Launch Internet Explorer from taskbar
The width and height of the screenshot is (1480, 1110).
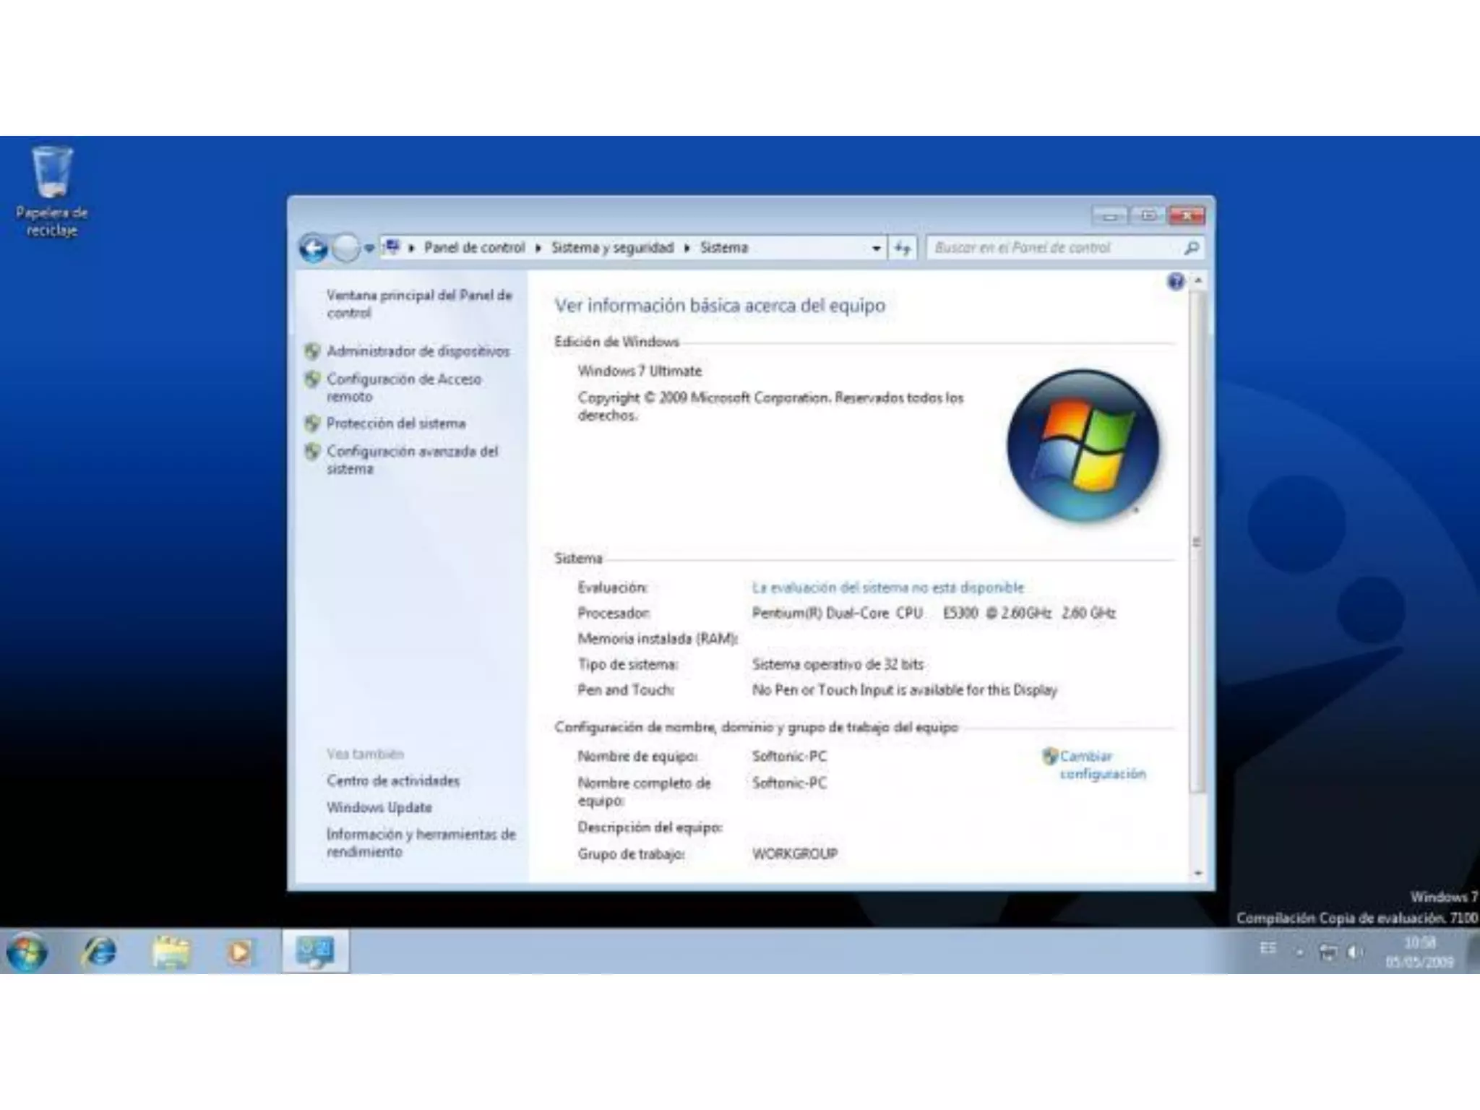pos(99,952)
